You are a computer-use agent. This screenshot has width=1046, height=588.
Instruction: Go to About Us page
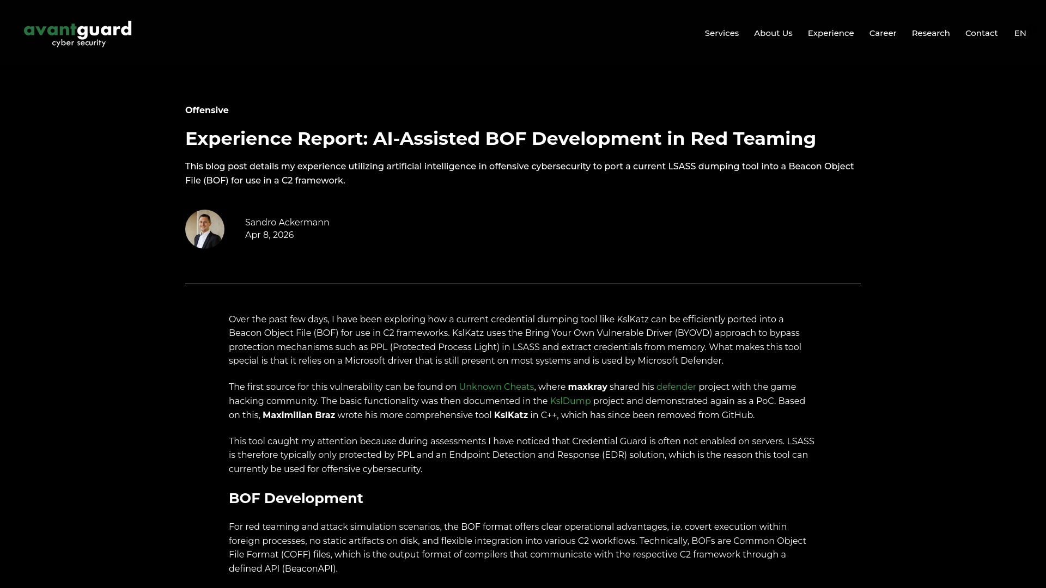click(773, 33)
